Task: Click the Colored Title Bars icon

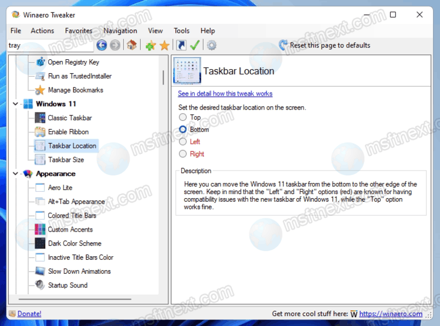Action: coord(40,215)
